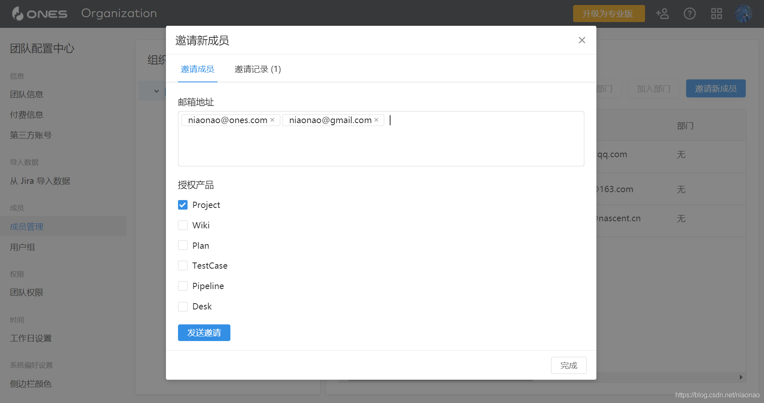The width and height of the screenshot is (764, 403).
Task: Focus the email address input field
Action: 381,138
